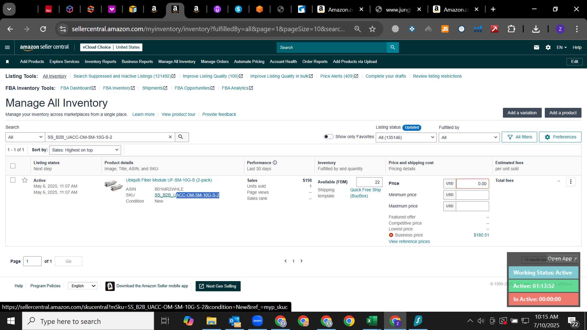The width and height of the screenshot is (587, 330).
Task: Click the Price USD input field
Action: tap(472, 184)
